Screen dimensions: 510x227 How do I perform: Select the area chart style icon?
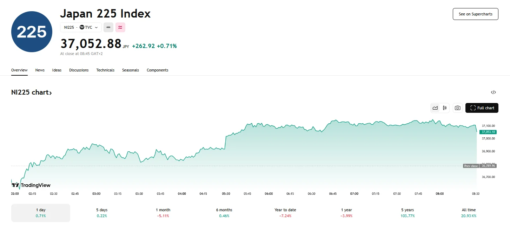pyautogui.click(x=435, y=108)
